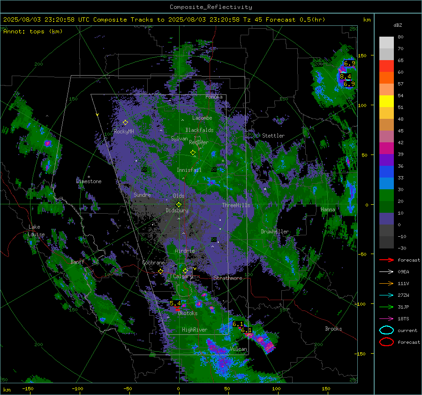The image size is (422, 395).
Task: Click the yellow radar site marker above Didsbury
Action: point(179,204)
